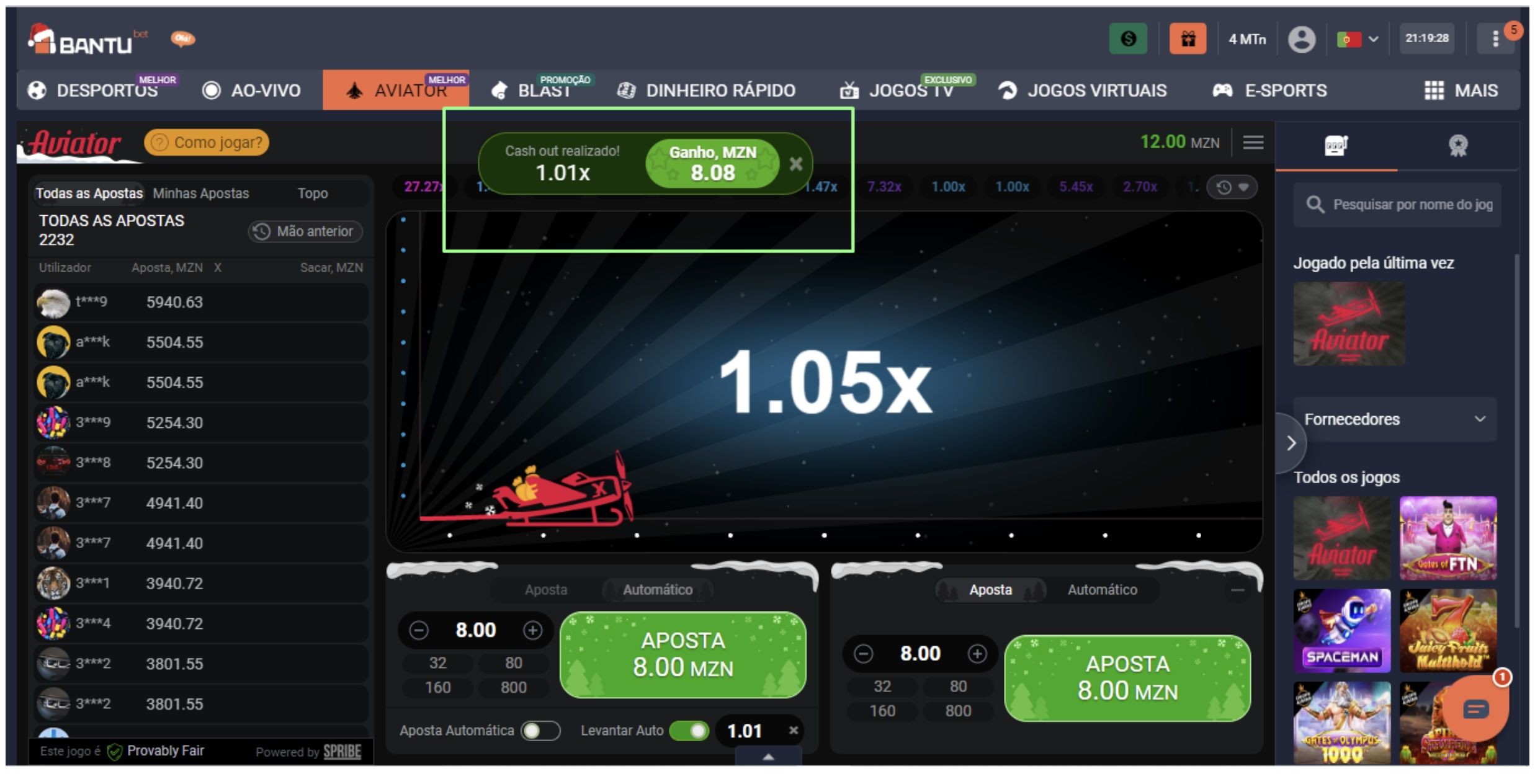Open the orange gift bonus icon
The height and width of the screenshot is (774, 1535).
point(1187,38)
